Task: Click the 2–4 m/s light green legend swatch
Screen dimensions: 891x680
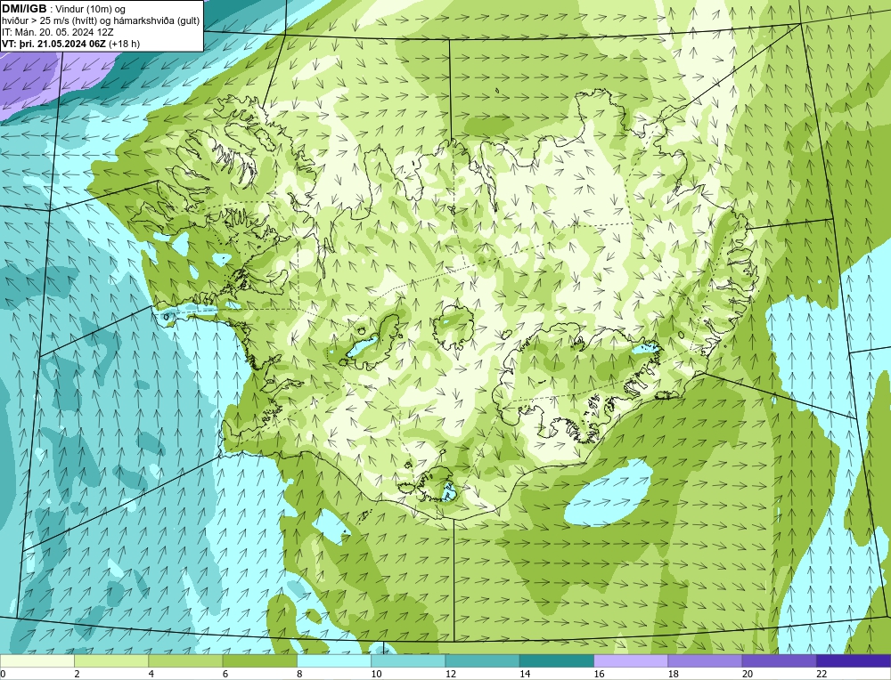Action: tap(111, 660)
